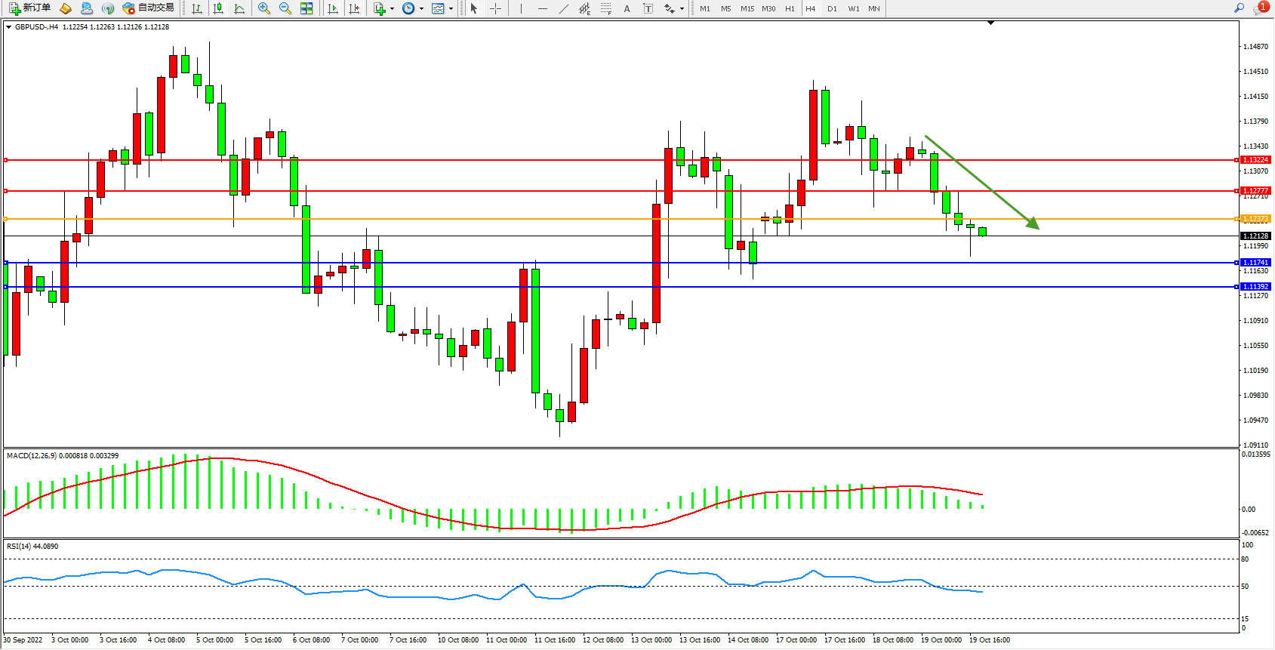Screen dimensions: 1275x650
Task: Expand the periodicity clock dropdown
Action: pos(421,9)
